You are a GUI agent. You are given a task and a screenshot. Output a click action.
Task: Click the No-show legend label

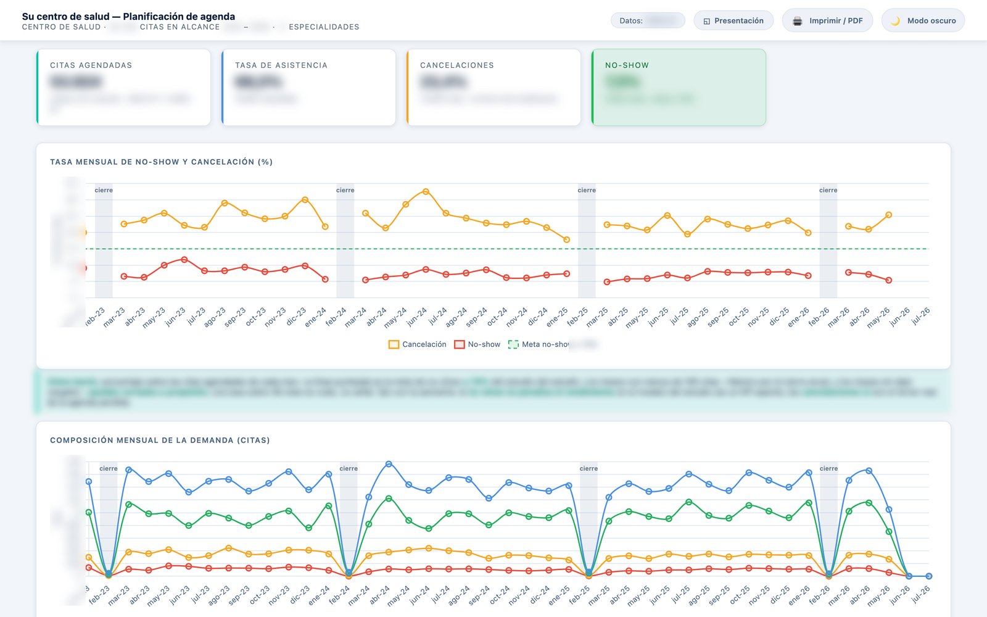[x=484, y=344]
